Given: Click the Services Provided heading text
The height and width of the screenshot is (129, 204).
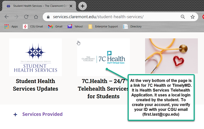Looking at the screenshot, I should point(43,114).
